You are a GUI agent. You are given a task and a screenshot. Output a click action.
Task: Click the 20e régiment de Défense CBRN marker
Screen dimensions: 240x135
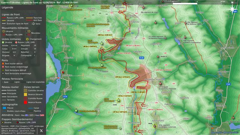[x=185, y=23]
